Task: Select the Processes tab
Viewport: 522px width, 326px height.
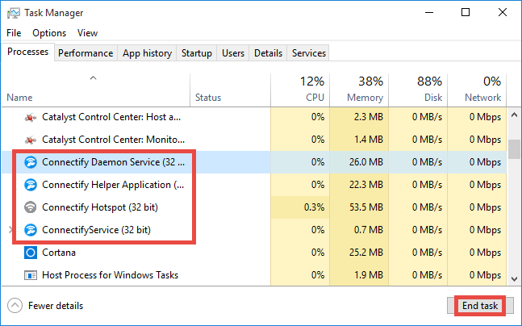Action: click(28, 52)
